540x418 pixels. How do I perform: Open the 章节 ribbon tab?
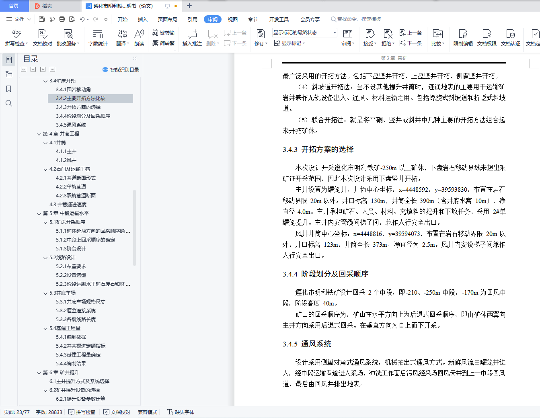point(253,19)
